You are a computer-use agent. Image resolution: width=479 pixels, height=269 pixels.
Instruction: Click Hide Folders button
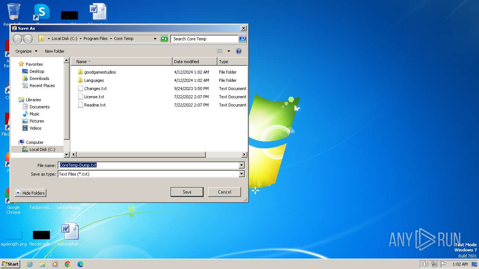point(30,193)
